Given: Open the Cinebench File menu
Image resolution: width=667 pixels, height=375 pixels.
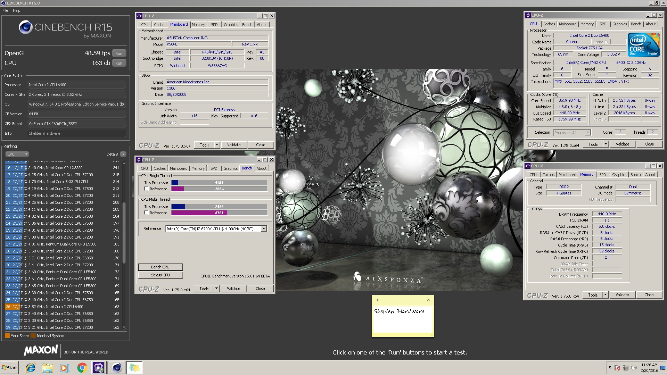Looking at the screenshot, I should tap(5, 10).
